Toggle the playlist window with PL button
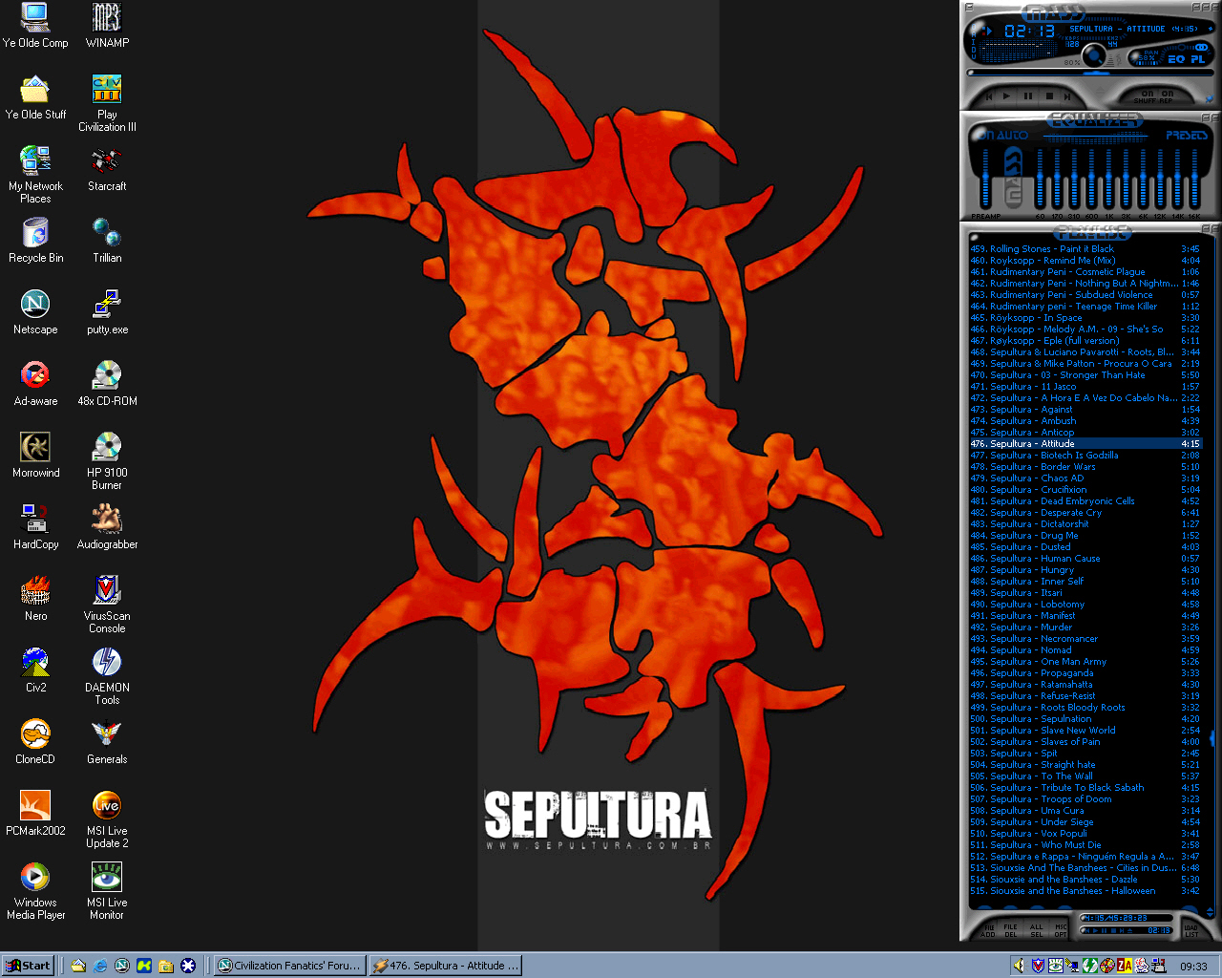The width and height of the screenshot is (1222, 978). pos(1198,58)
